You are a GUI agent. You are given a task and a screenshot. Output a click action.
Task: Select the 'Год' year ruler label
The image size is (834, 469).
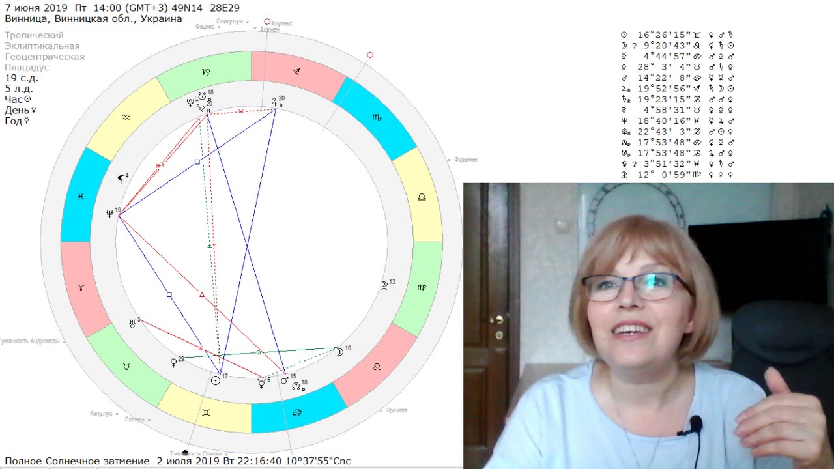pyautogui.click(x=13, y=121)
